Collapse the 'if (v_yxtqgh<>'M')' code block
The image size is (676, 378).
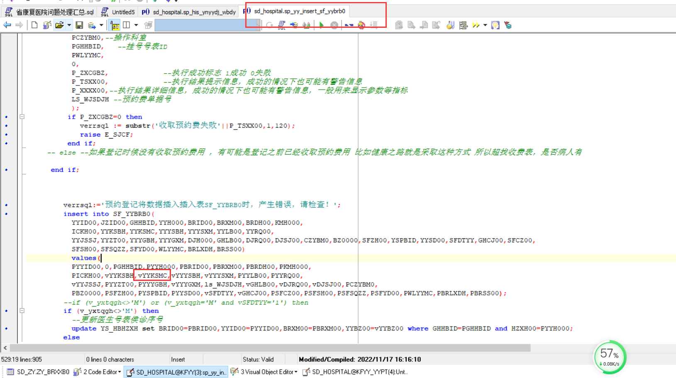[x=22, y=311]
